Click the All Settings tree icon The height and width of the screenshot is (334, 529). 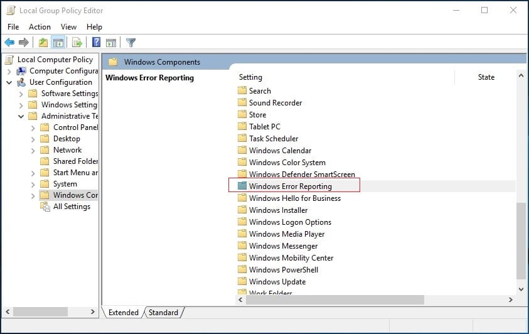(x=45, y=207)
